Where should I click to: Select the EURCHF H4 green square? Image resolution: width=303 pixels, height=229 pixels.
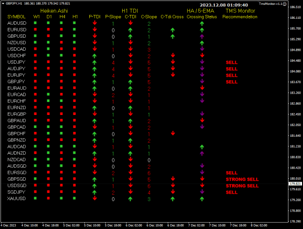[x=61, y=100]
